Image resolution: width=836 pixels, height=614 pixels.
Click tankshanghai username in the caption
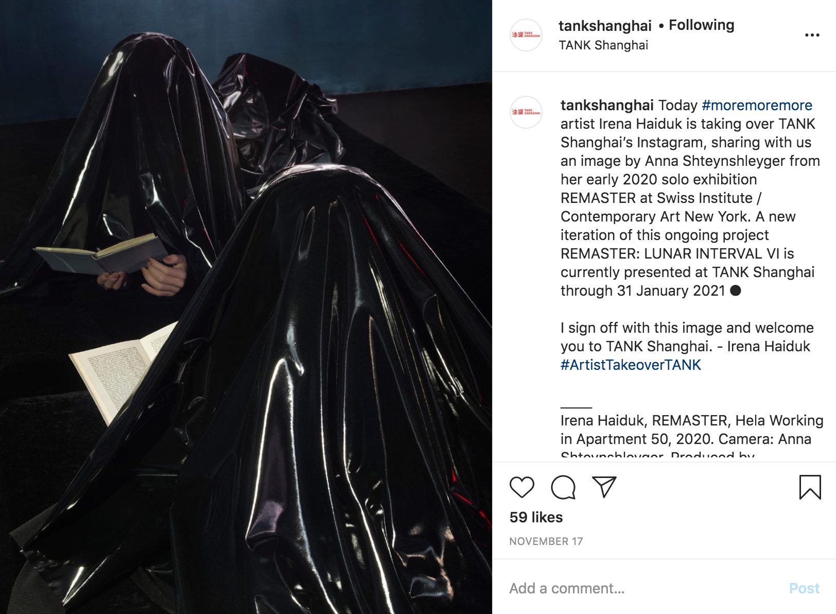[607, 105]
